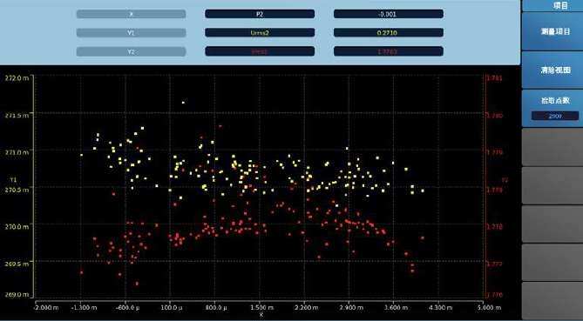Click the 5.000 m X axis tick
Image resolution: width=583 pixels, height=321 pixels.
point(489,307)
